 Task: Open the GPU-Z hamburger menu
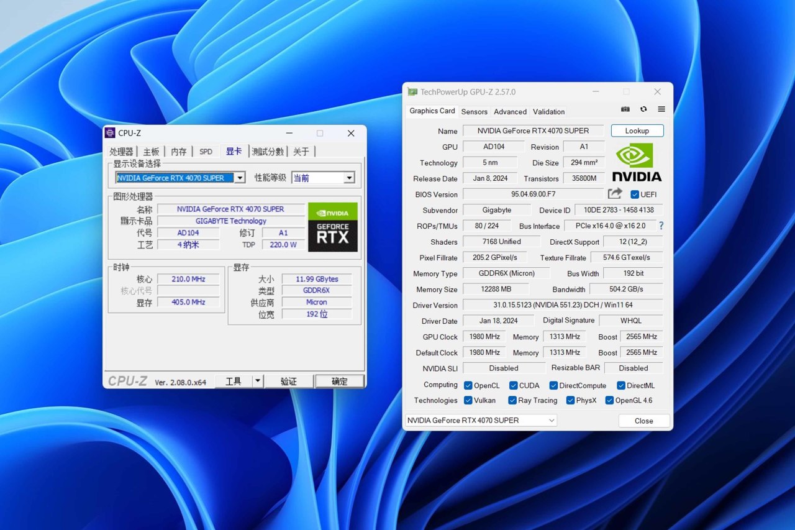[x=661, y=109]
